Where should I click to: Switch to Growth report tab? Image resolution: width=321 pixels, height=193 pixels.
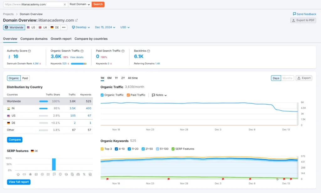61,39
